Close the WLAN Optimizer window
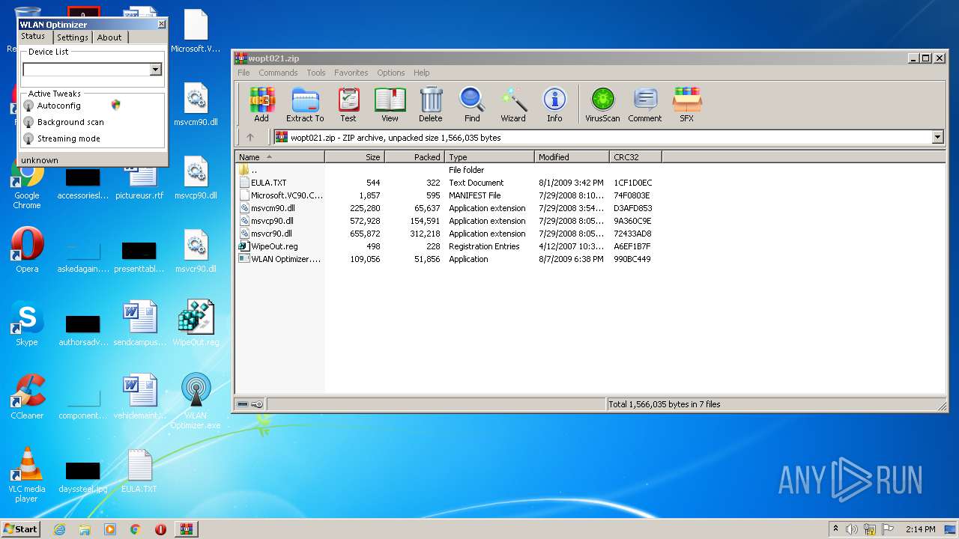The image size is (959, 539). tap(161, 24)
